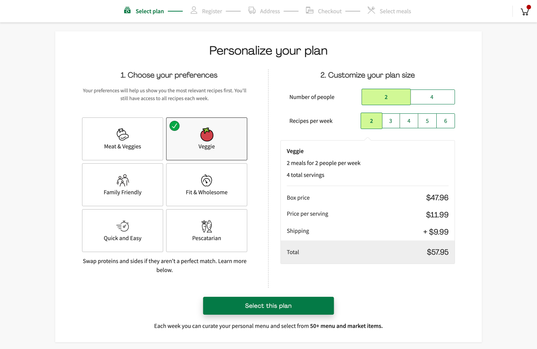The height and width of the screenshot is (349, 537).
Task: Select 4 recipes per week
Action: [409, 121]
